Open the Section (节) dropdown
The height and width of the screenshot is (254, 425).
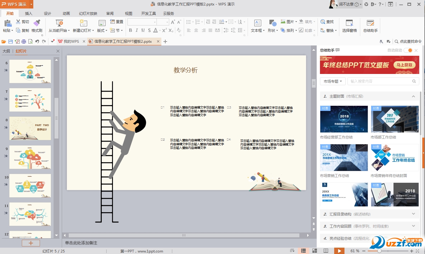tap(117, 30)
